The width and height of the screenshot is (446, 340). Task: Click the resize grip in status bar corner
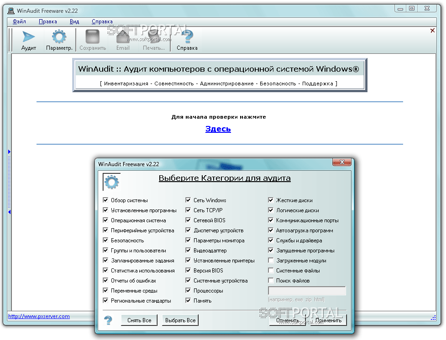click(433, 318)
